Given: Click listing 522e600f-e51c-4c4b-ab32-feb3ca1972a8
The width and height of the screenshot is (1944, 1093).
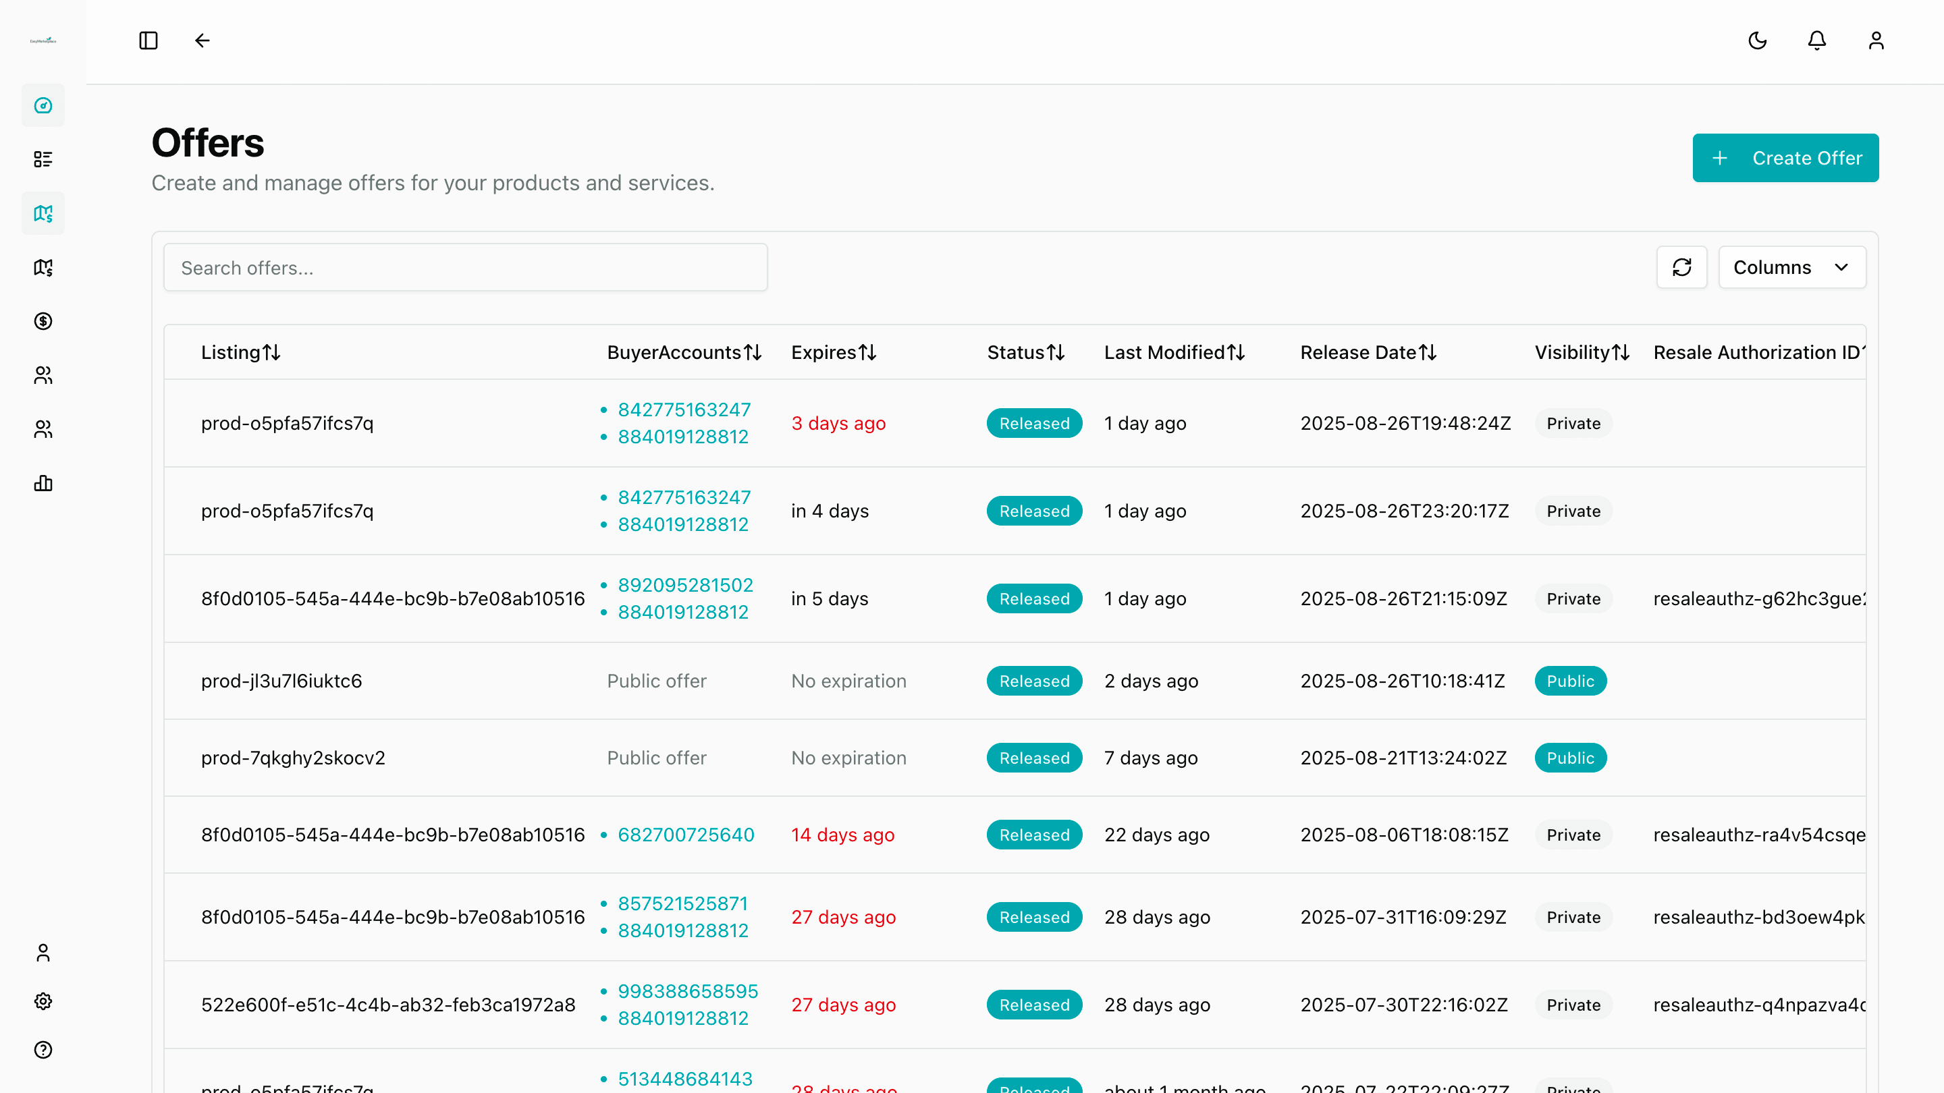Looking at the screenshot, I should [x=388, y=1005].
